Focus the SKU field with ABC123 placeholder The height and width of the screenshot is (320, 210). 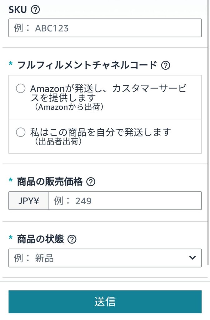pyautogui.click(x=105, y=28)
